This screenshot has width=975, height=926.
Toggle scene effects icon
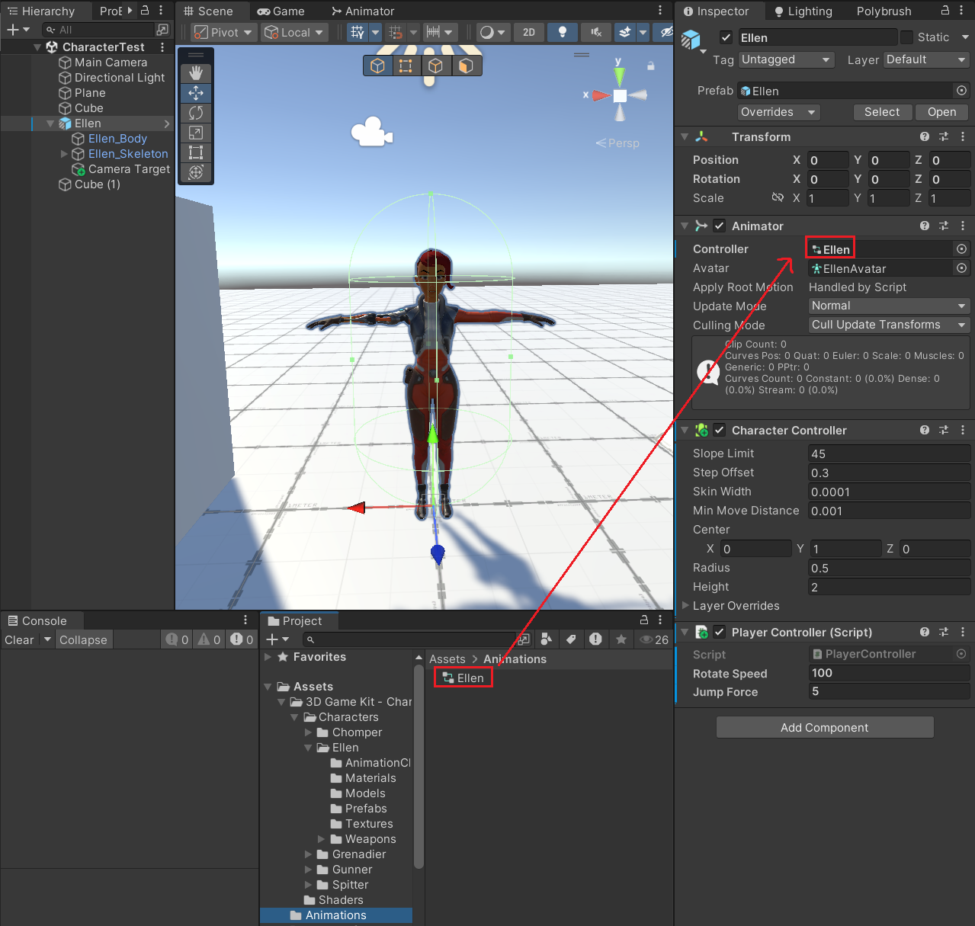(x=625, y=32)
